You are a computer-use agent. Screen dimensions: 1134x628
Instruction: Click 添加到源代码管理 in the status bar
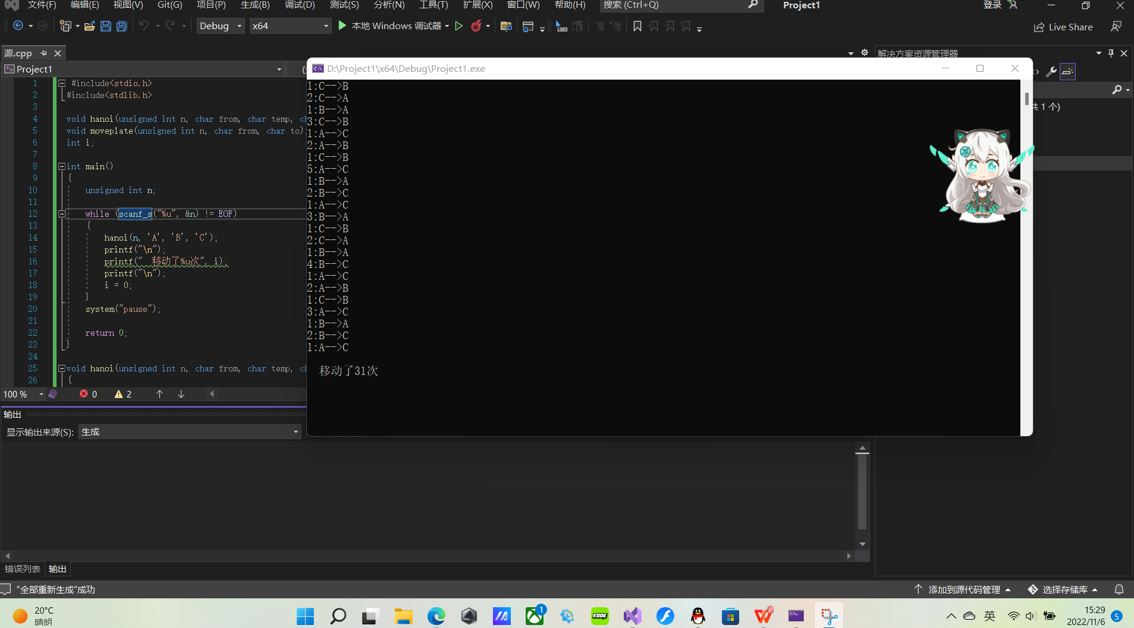963,589
